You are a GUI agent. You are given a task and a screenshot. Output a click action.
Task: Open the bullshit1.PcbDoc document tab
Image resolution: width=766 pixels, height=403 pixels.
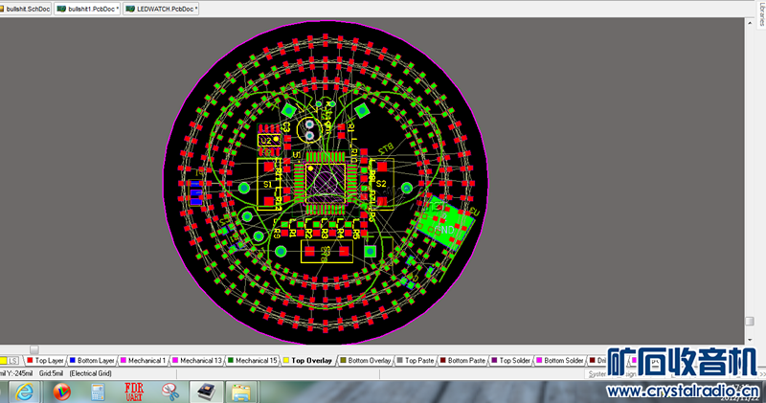click(90, 8)
